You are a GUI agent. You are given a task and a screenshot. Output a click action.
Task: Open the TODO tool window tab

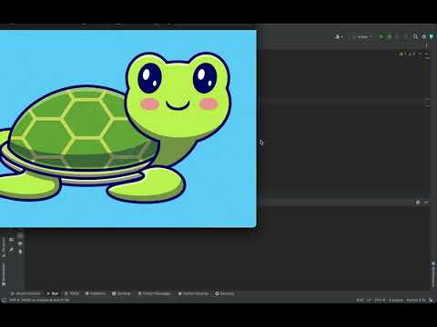click(72, 293)
